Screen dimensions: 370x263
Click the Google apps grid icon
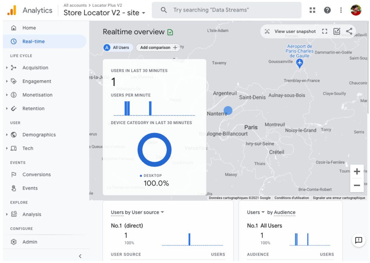click(312, 10)
